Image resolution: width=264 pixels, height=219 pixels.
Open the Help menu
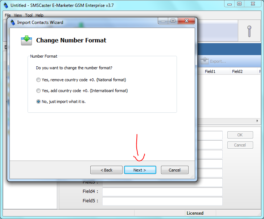point(40,15)
